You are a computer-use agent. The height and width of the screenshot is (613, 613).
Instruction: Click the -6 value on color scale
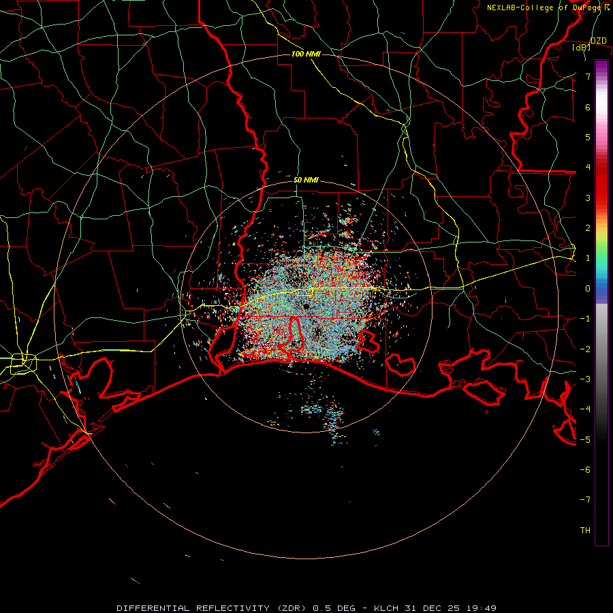[x=585, y=470]
